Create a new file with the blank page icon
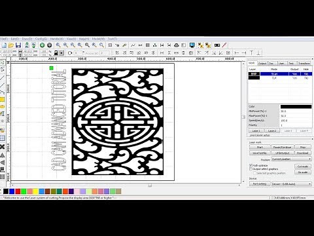The height and width of the screenshot is (236, 314). [4, 45]
